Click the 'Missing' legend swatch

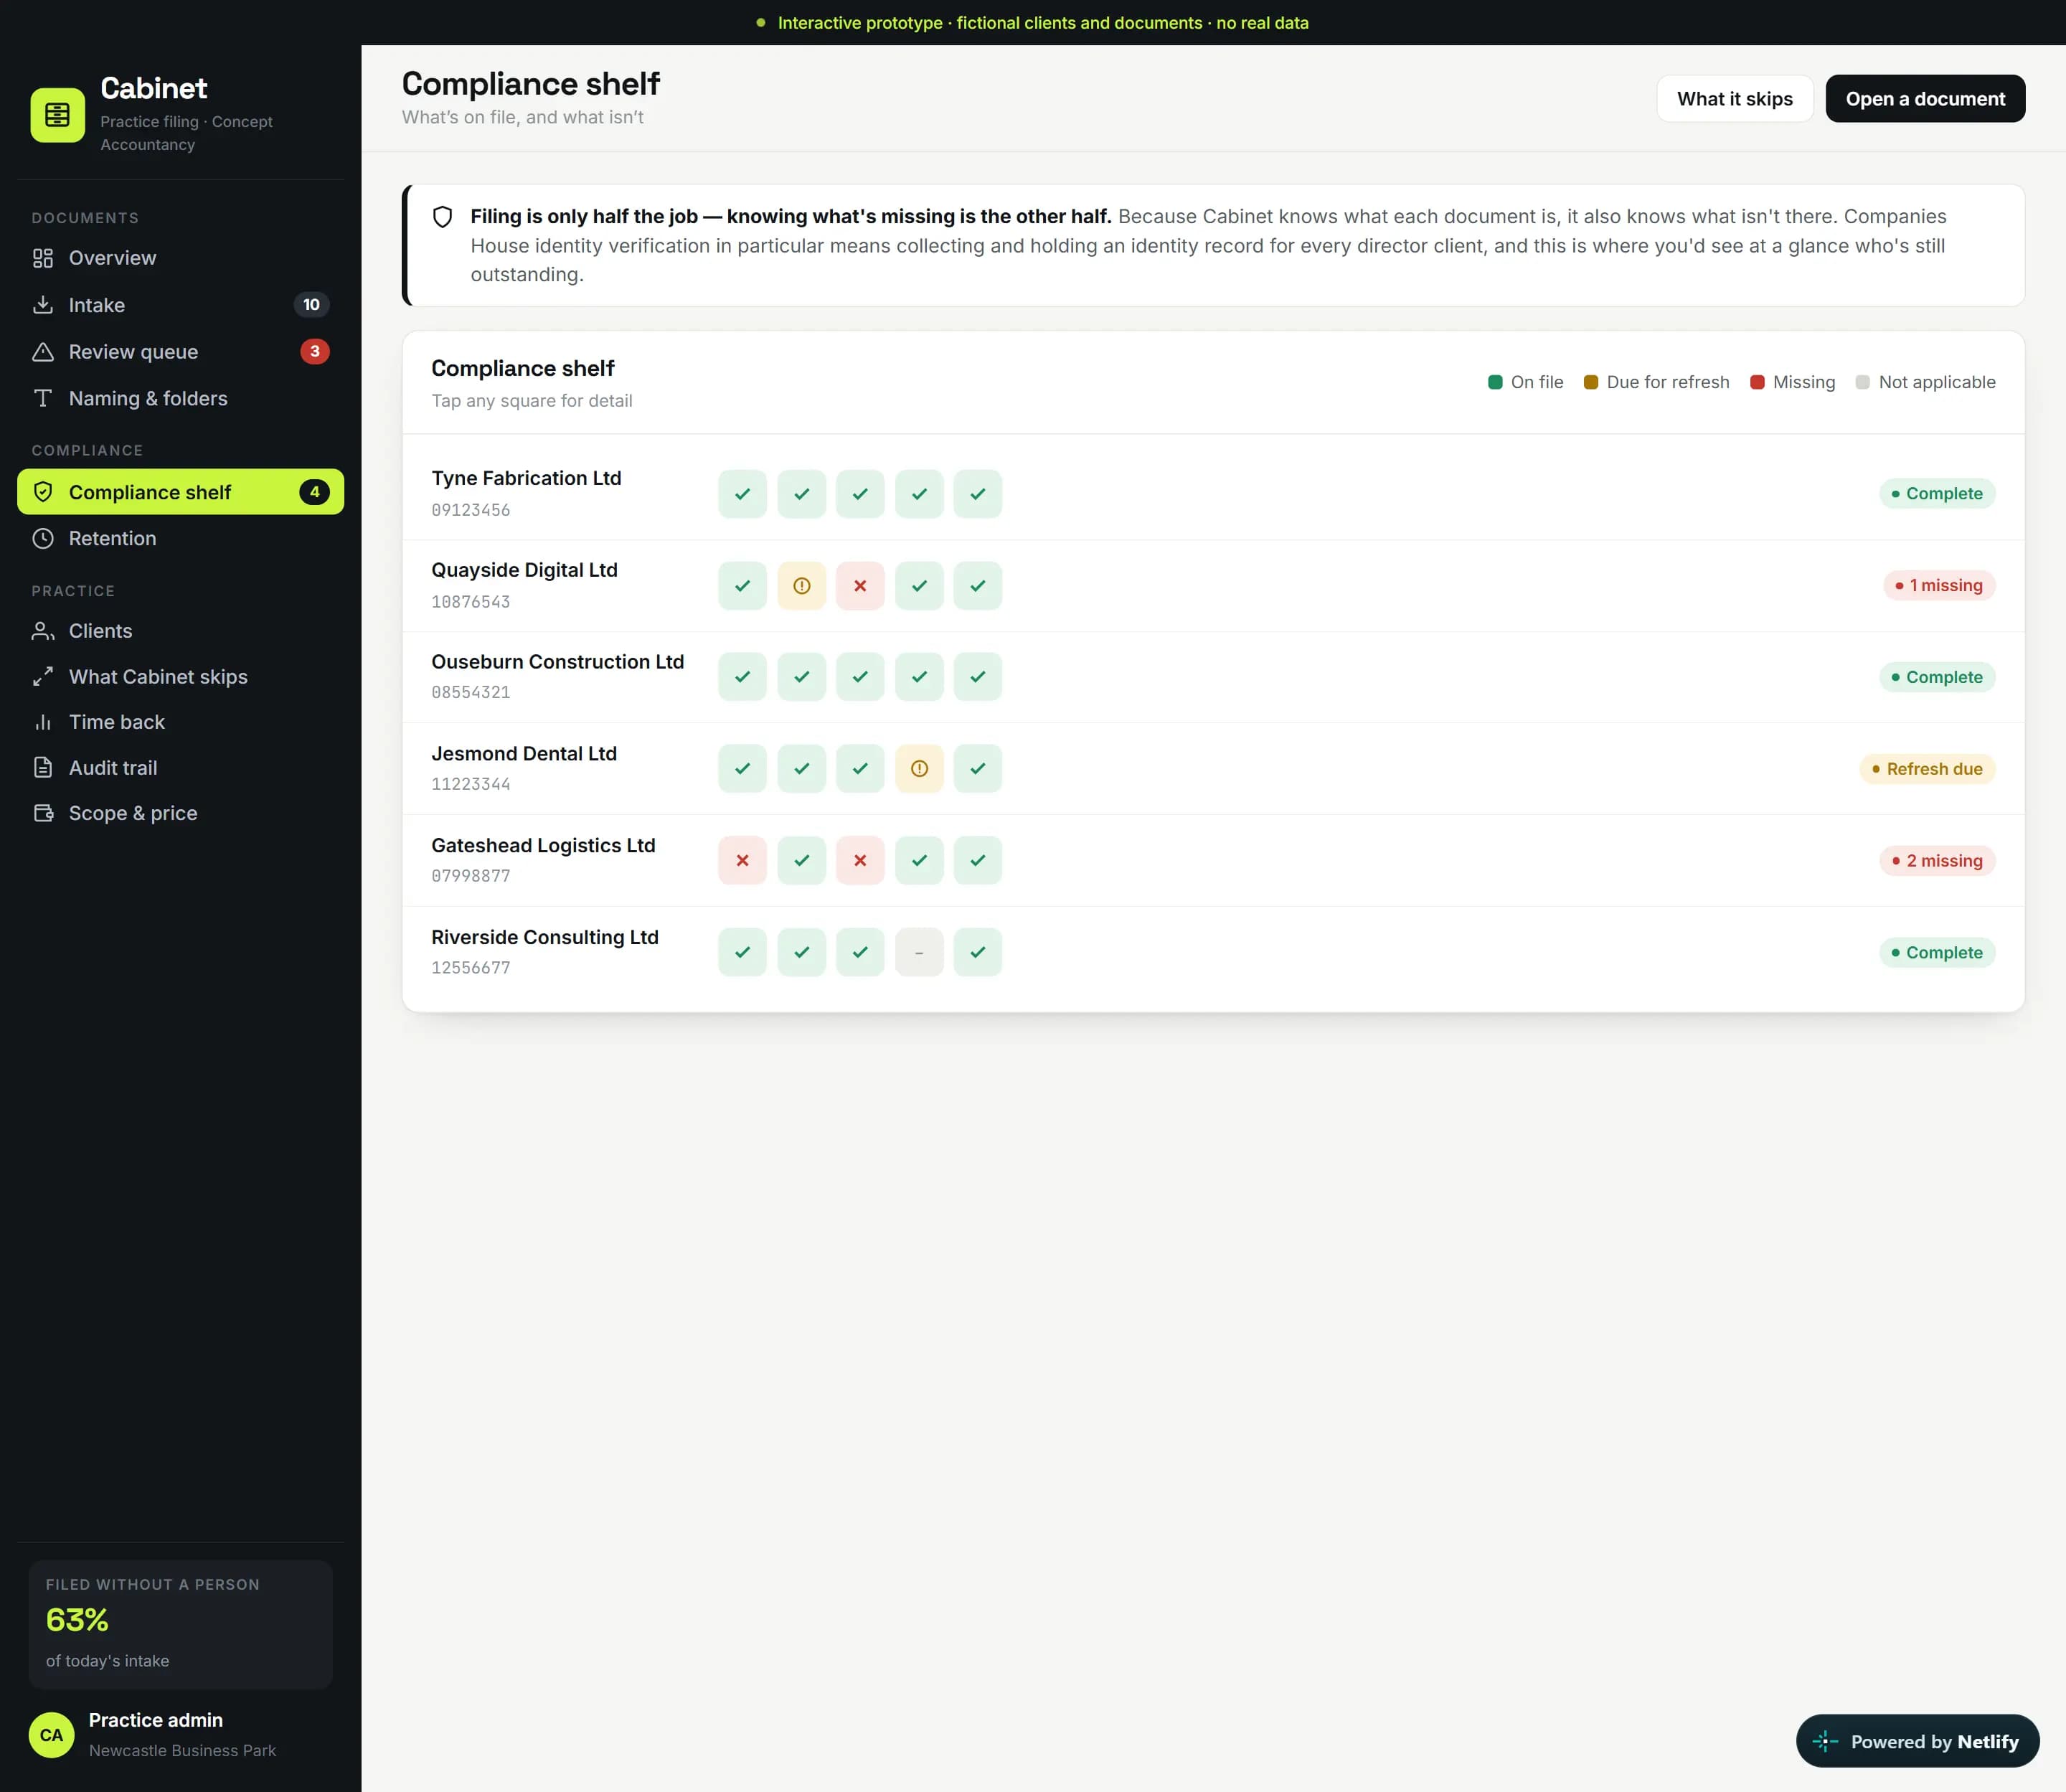(1757, 382)
